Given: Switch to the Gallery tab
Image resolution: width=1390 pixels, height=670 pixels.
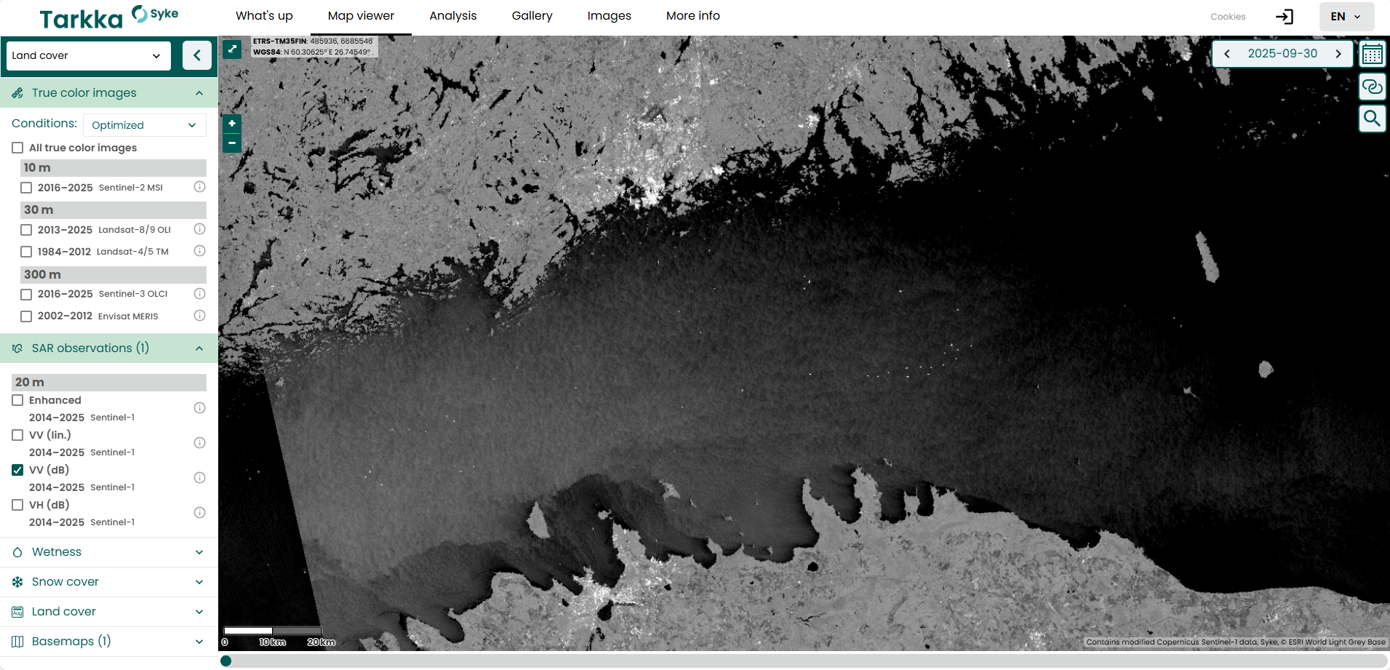Looking at the screenshot, I should click(532, 16).
